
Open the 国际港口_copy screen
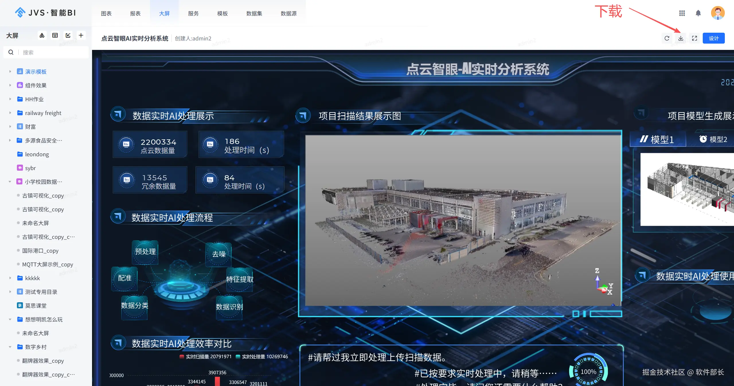[40, 251]
